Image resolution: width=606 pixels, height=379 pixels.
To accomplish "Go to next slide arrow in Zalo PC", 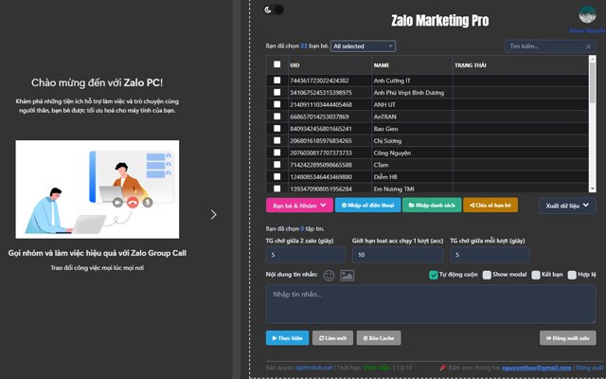I will (x=214, y=215).
